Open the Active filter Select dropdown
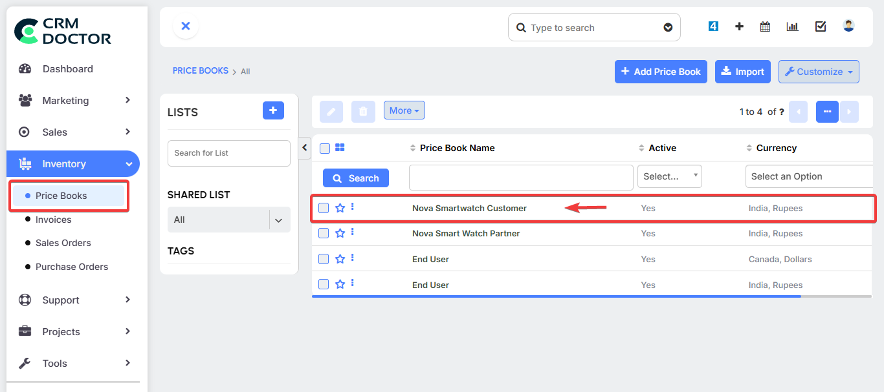 tap(669, 176)
